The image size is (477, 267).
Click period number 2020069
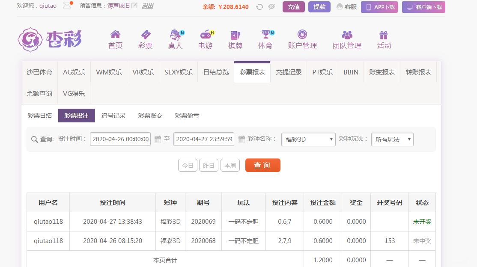point(203,222)
